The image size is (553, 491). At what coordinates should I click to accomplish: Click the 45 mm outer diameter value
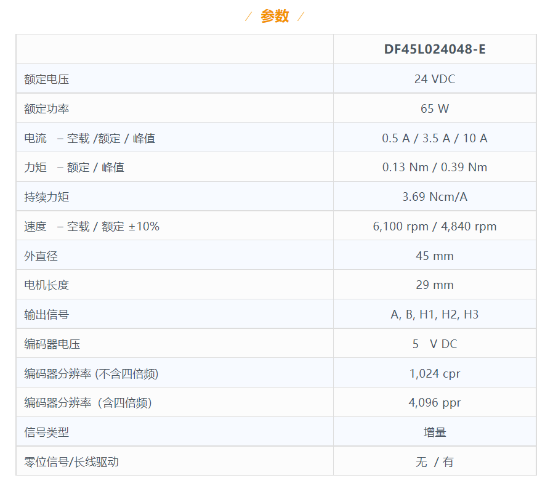(x=435, y=256)
